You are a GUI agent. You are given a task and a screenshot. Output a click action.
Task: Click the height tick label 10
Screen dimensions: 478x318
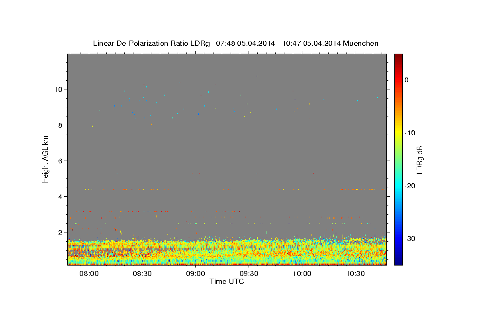click(x=59, y=89)
